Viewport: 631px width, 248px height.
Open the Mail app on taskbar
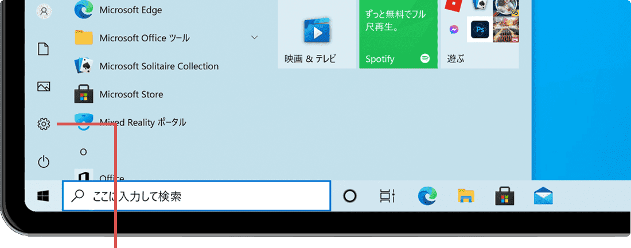543,196
